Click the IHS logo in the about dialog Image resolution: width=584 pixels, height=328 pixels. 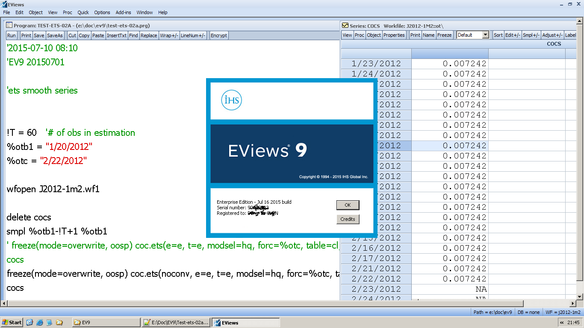(232, 101)
